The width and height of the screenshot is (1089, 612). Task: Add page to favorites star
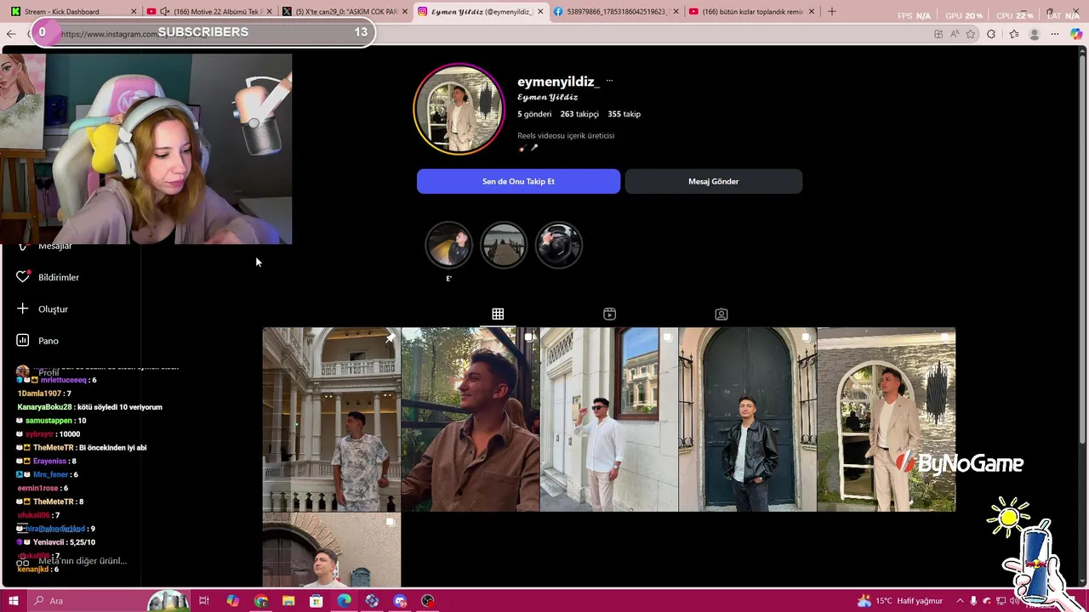pos(971,34)
